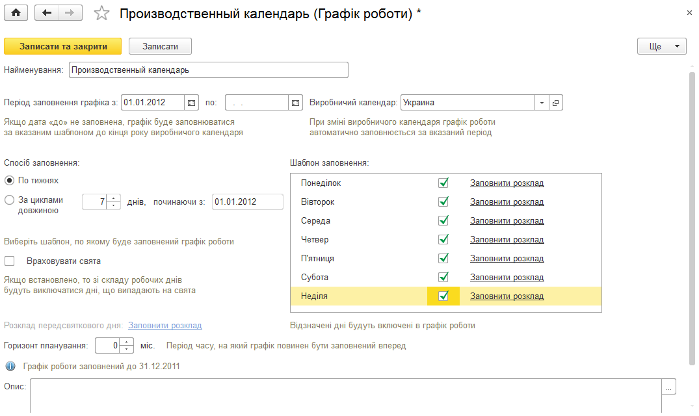Enable Враховувати свята checkbox
This screenshot has height=416, width=699.
pyautogui.click(x=9, y=261)
